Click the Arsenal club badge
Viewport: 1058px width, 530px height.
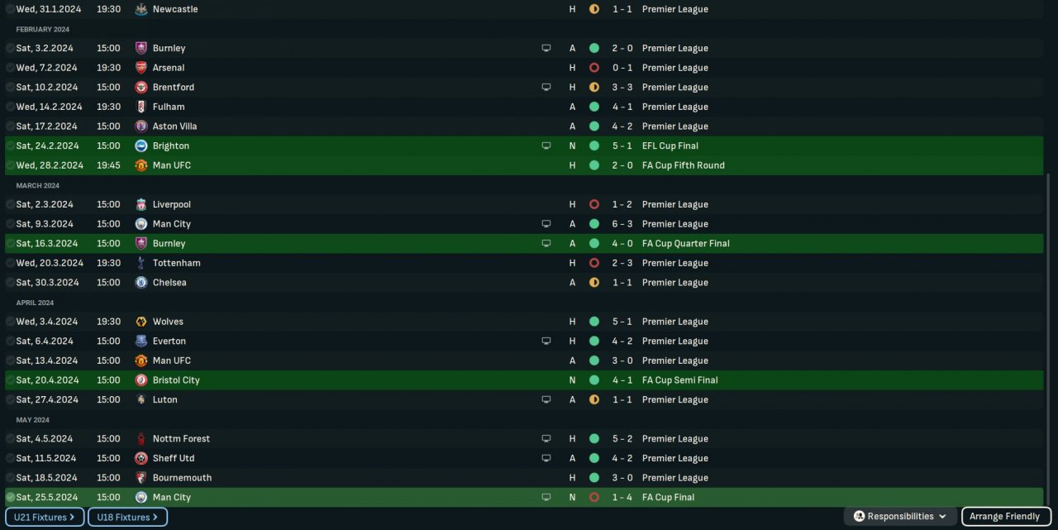coord(141,68)
